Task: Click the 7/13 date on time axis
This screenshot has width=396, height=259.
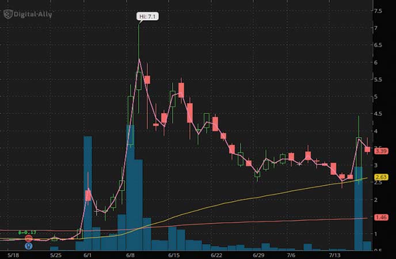Action: click(334, 255)
